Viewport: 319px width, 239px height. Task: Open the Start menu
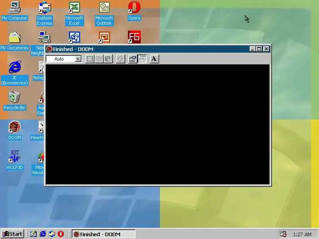pyautogui.click(x=12, y=234)
